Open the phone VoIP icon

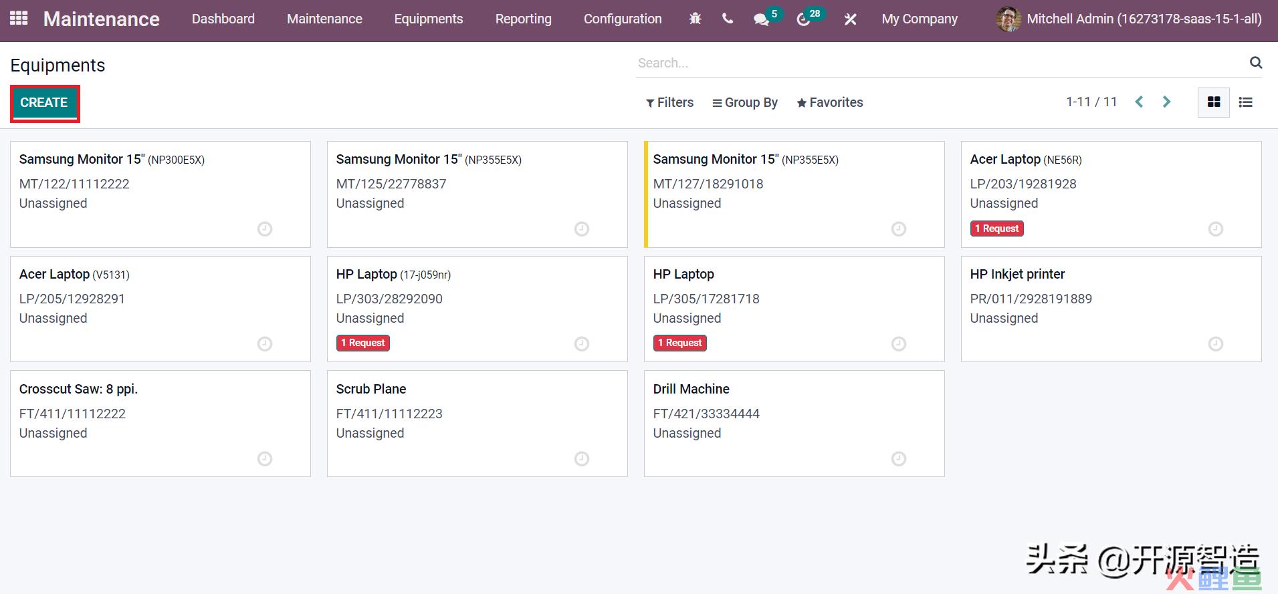pos(728,19)
